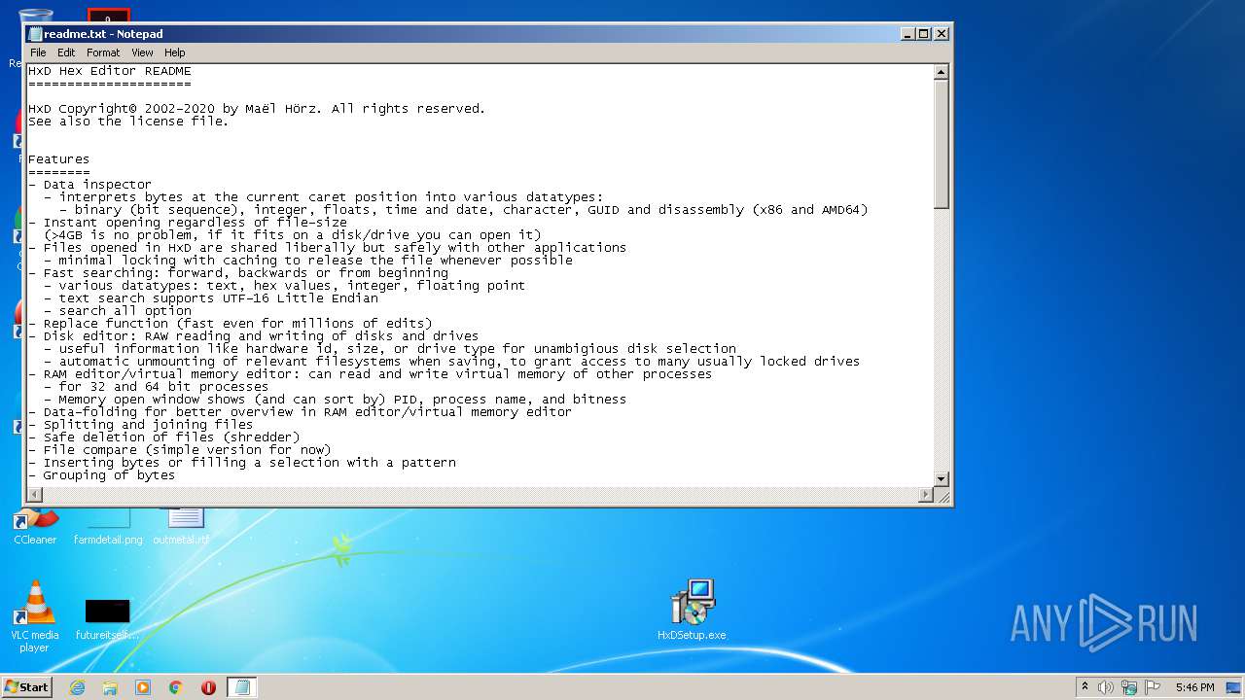Click the Notepad taskbar button
1245x700 pixels.
coord(242,687)
